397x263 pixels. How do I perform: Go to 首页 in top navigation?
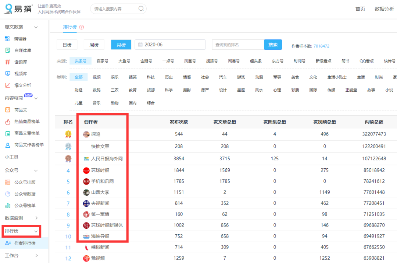[x=360, y=9]
